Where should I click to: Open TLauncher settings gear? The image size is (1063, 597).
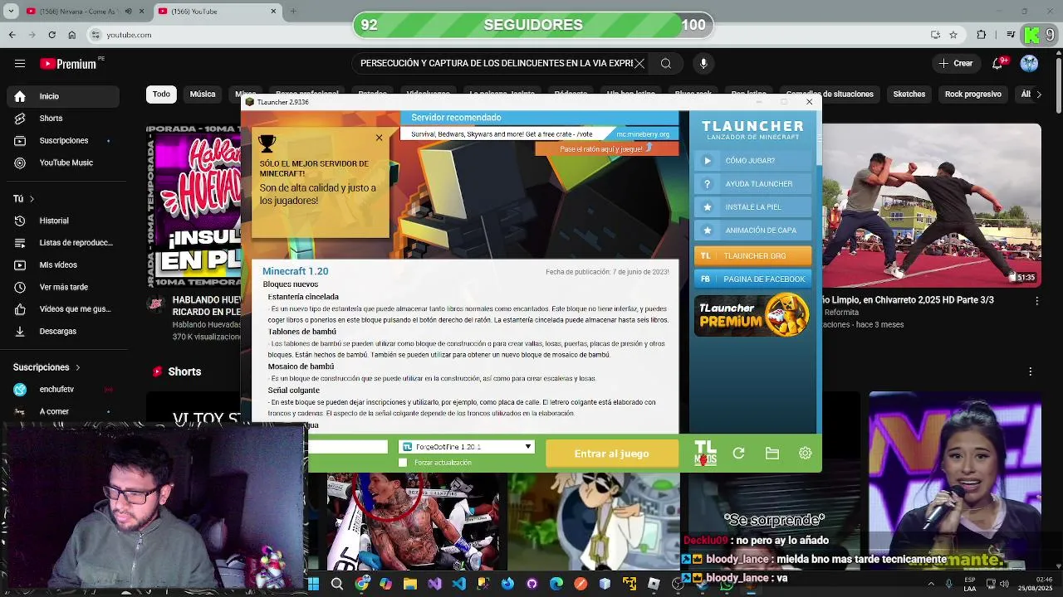point(805,454)
